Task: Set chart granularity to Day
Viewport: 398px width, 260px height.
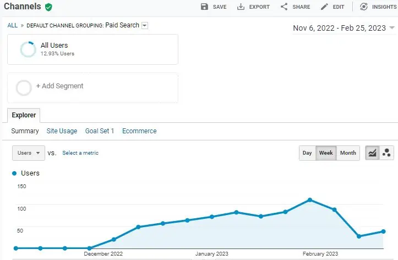Action: pyautogui.click(x=307, y=153)
